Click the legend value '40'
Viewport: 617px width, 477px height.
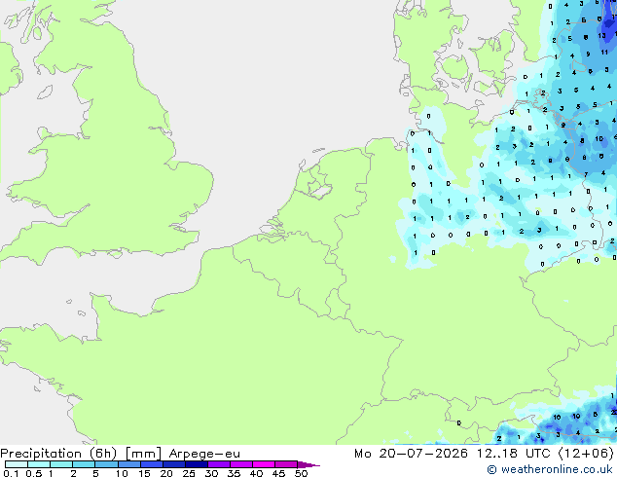pos(256,473)
